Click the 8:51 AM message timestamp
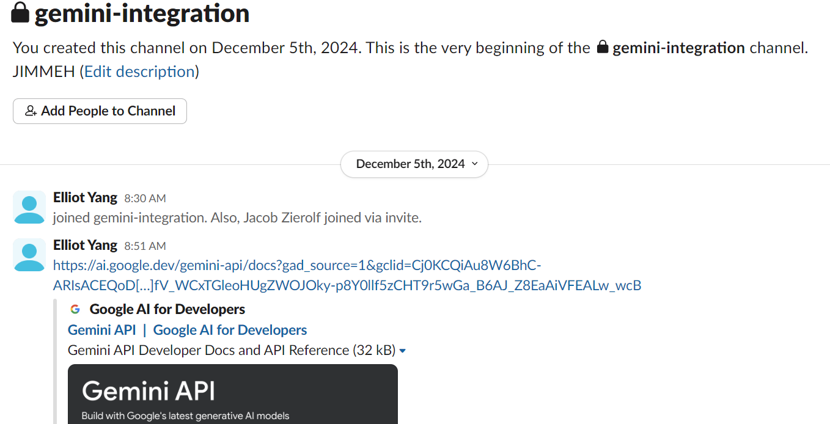This screenshot has width=830, height=424. click(145, 246)
